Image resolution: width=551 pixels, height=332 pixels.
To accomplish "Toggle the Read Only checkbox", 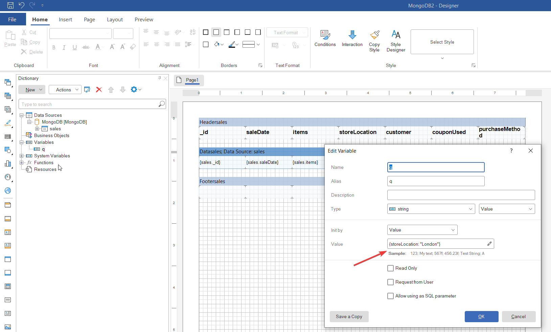I will tap(390, 268).
